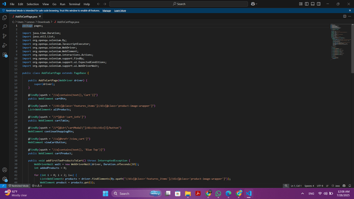The height and width of the screenshot is (199, 354).
Task: Select the AddToCartPage.java editor tab
Action: (x=26, y=16)
